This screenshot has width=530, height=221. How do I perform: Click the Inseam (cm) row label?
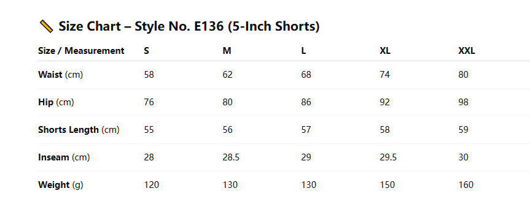click(x=64, y=157)
